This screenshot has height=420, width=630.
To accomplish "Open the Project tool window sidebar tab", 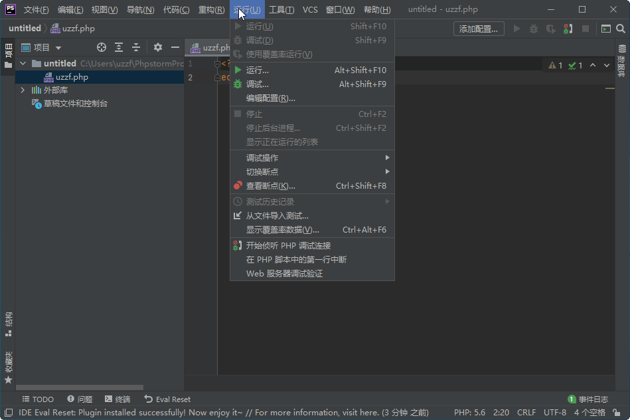I will click(8, 56).
